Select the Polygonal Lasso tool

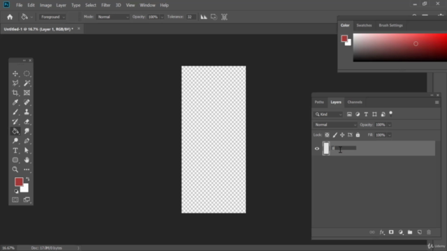coord(15,83)
